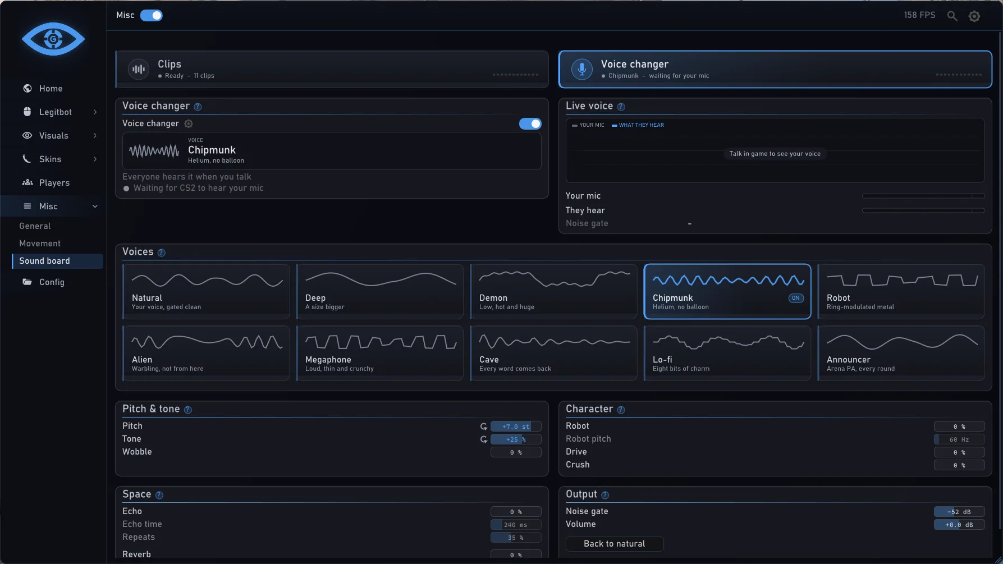Select the Natural voice preset
Screen dimensions: 1003x564
[206, 292]
